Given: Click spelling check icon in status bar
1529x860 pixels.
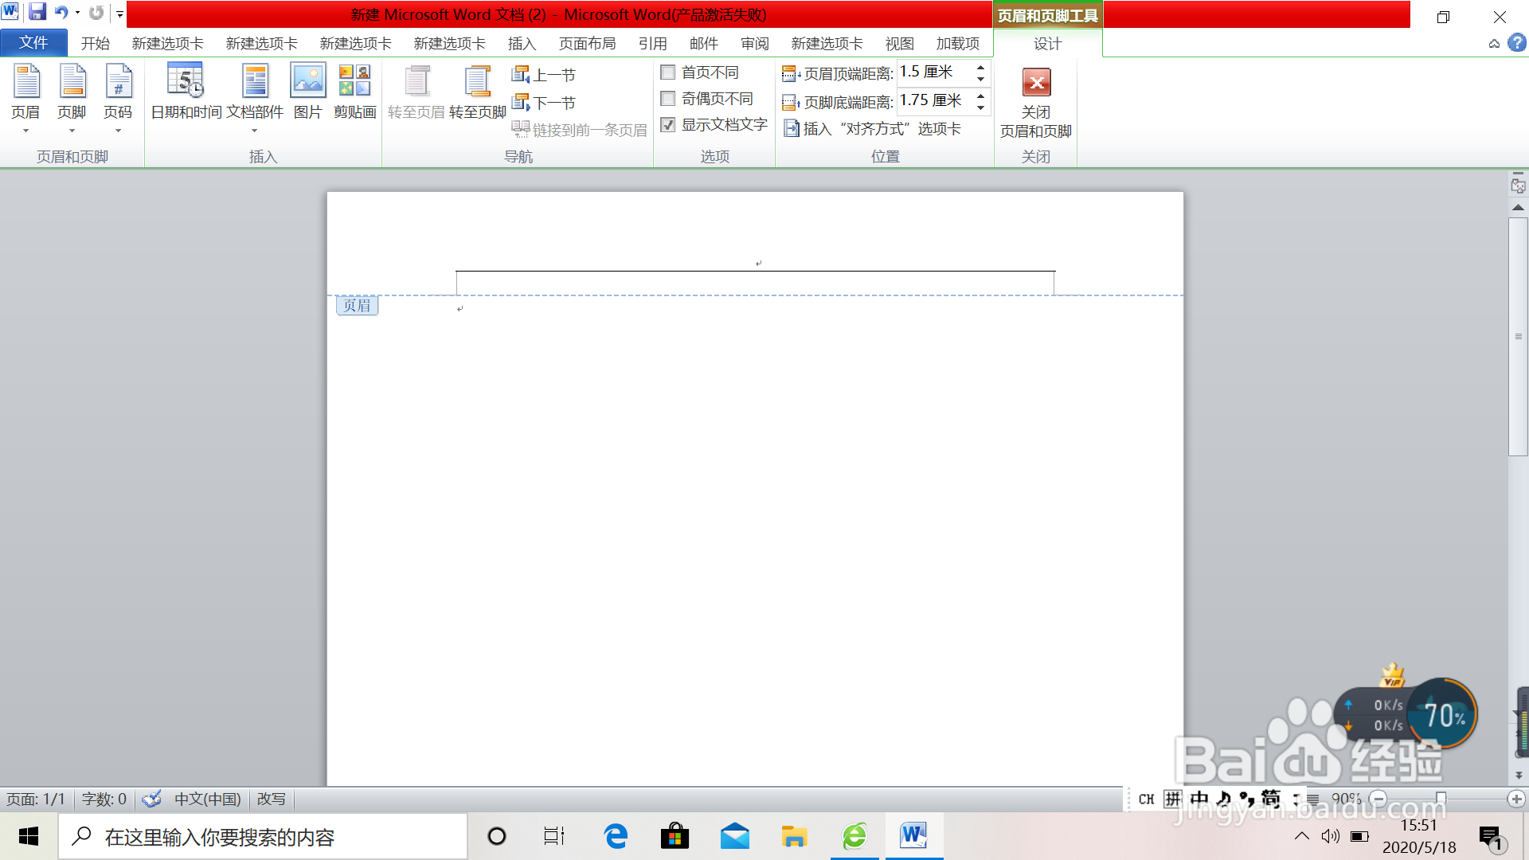Looking at the screenshot, I should 151,799.
